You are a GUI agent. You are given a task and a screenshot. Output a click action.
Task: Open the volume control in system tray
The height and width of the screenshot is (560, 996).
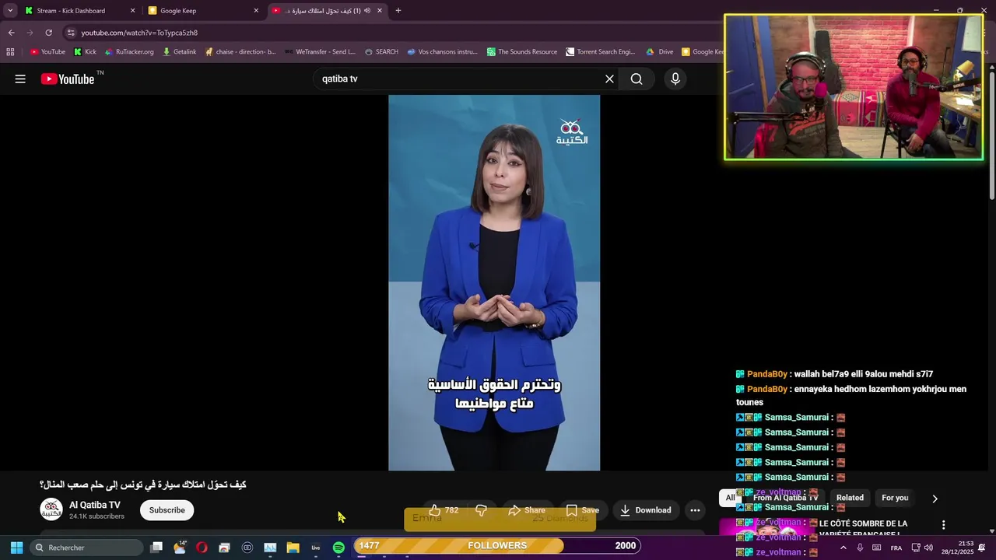pyautogui.click(x=928, y=548)
